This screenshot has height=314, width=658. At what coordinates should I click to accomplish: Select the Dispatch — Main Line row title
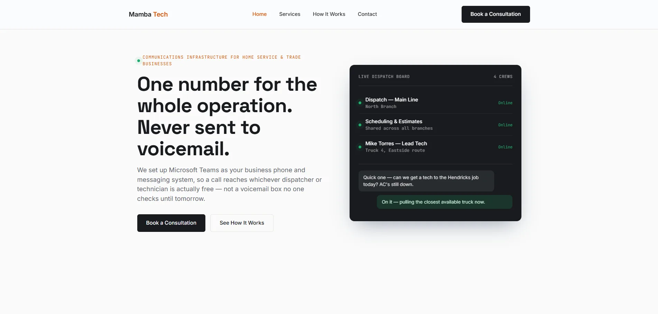391,100
